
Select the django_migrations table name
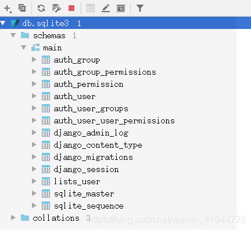point(93,158)
